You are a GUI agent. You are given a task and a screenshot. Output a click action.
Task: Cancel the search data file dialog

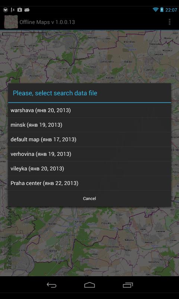pos(89,198)
